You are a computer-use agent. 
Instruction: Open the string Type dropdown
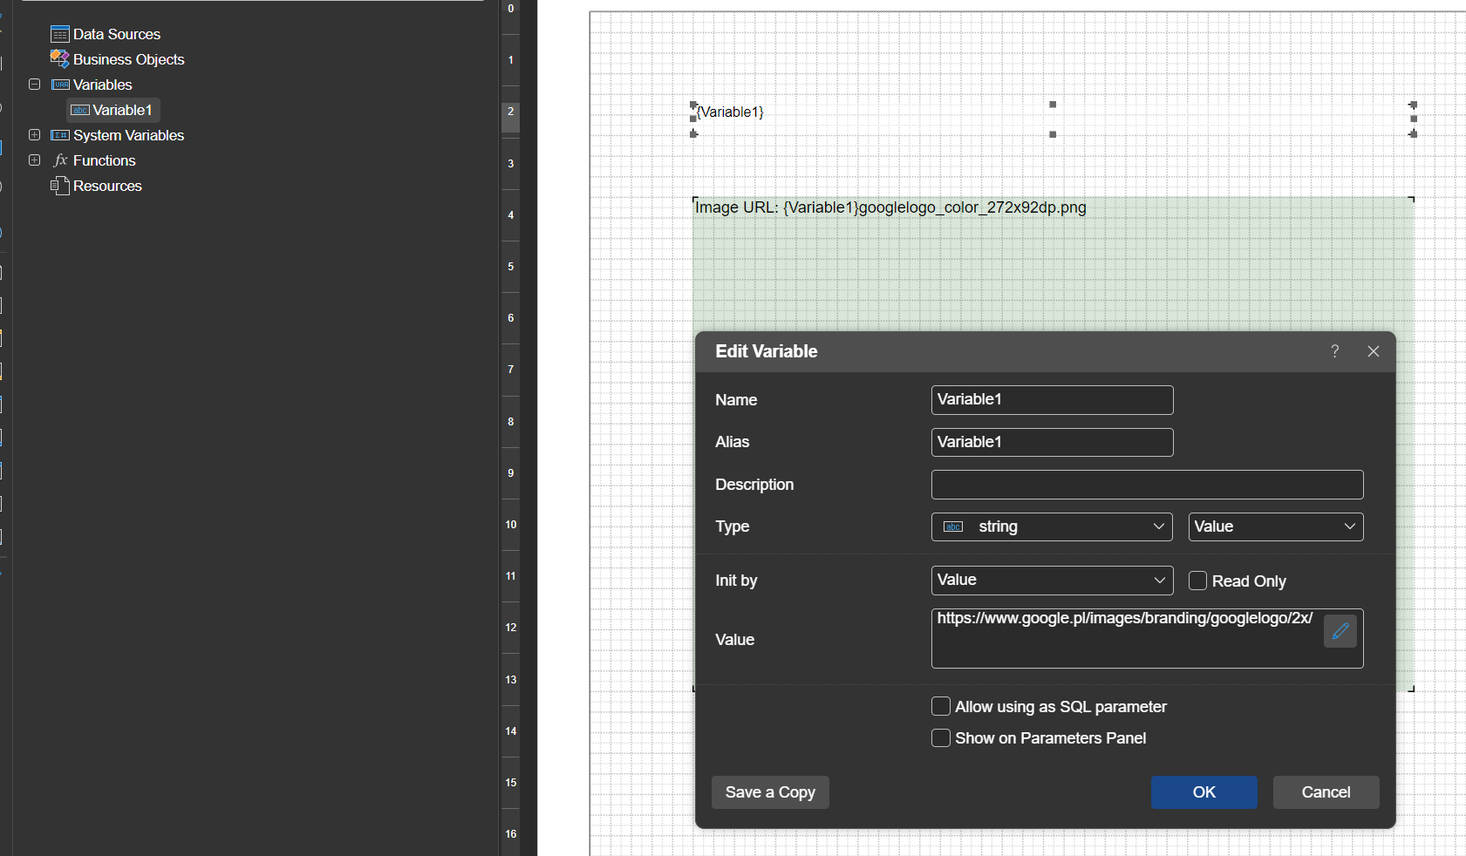click(1053, 527)
